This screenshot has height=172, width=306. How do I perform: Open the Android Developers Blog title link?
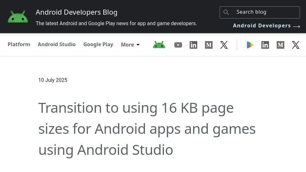[76, 12]
